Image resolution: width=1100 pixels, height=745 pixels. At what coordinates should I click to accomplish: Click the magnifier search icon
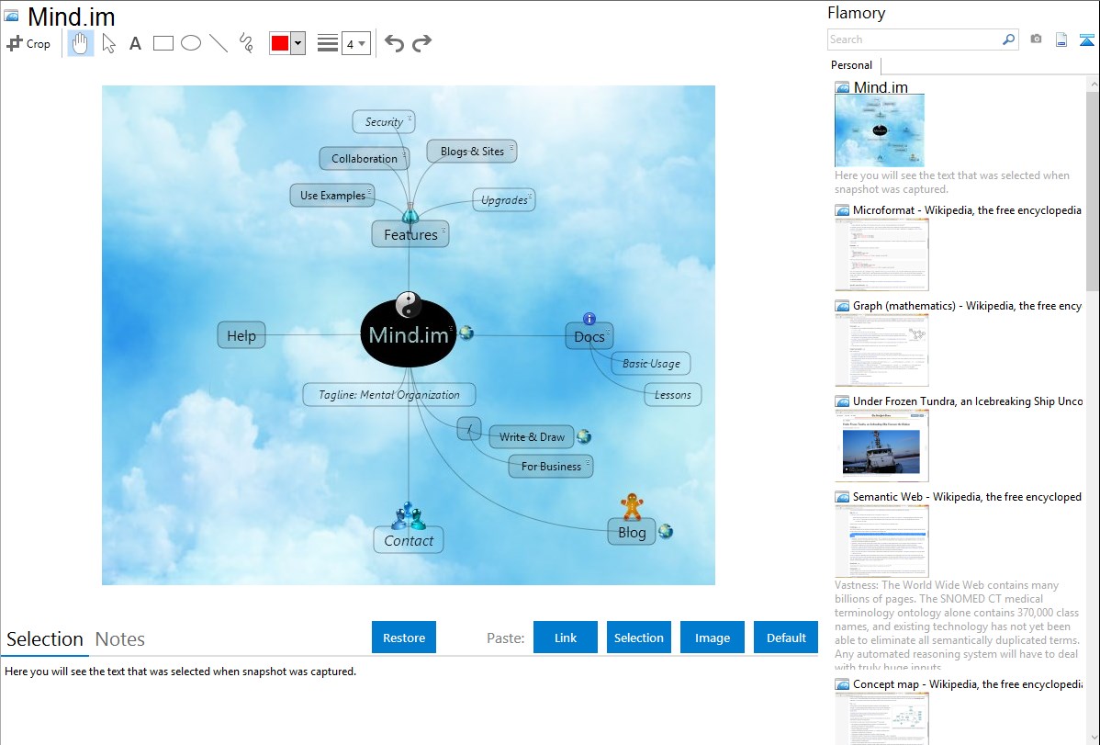click(1009, 40)
